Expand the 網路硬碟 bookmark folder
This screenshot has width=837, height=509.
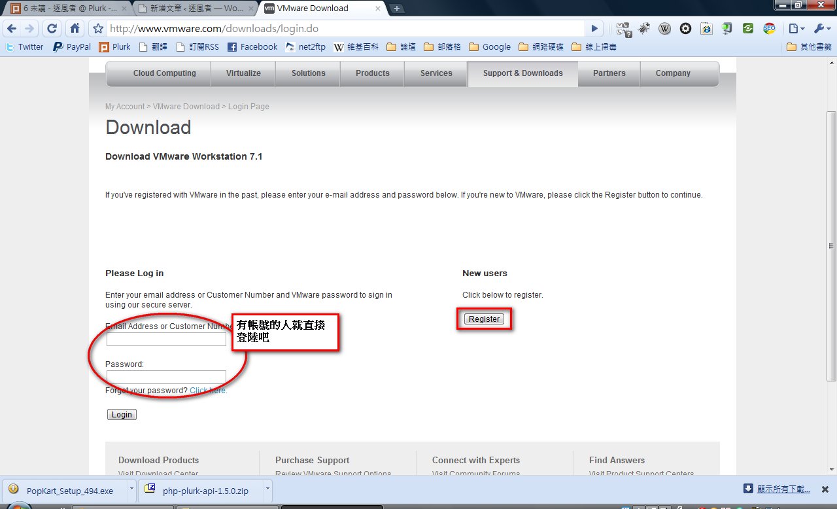point(541,47)
